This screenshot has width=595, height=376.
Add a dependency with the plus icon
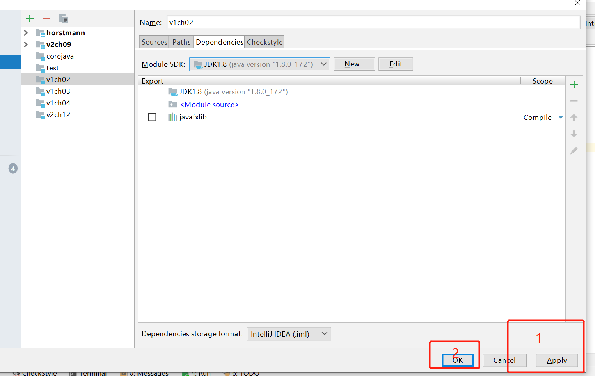(x=574, y=84)
